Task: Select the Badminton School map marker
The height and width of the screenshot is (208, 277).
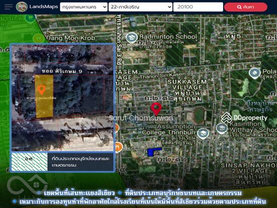Action: (x=131, y=38)
